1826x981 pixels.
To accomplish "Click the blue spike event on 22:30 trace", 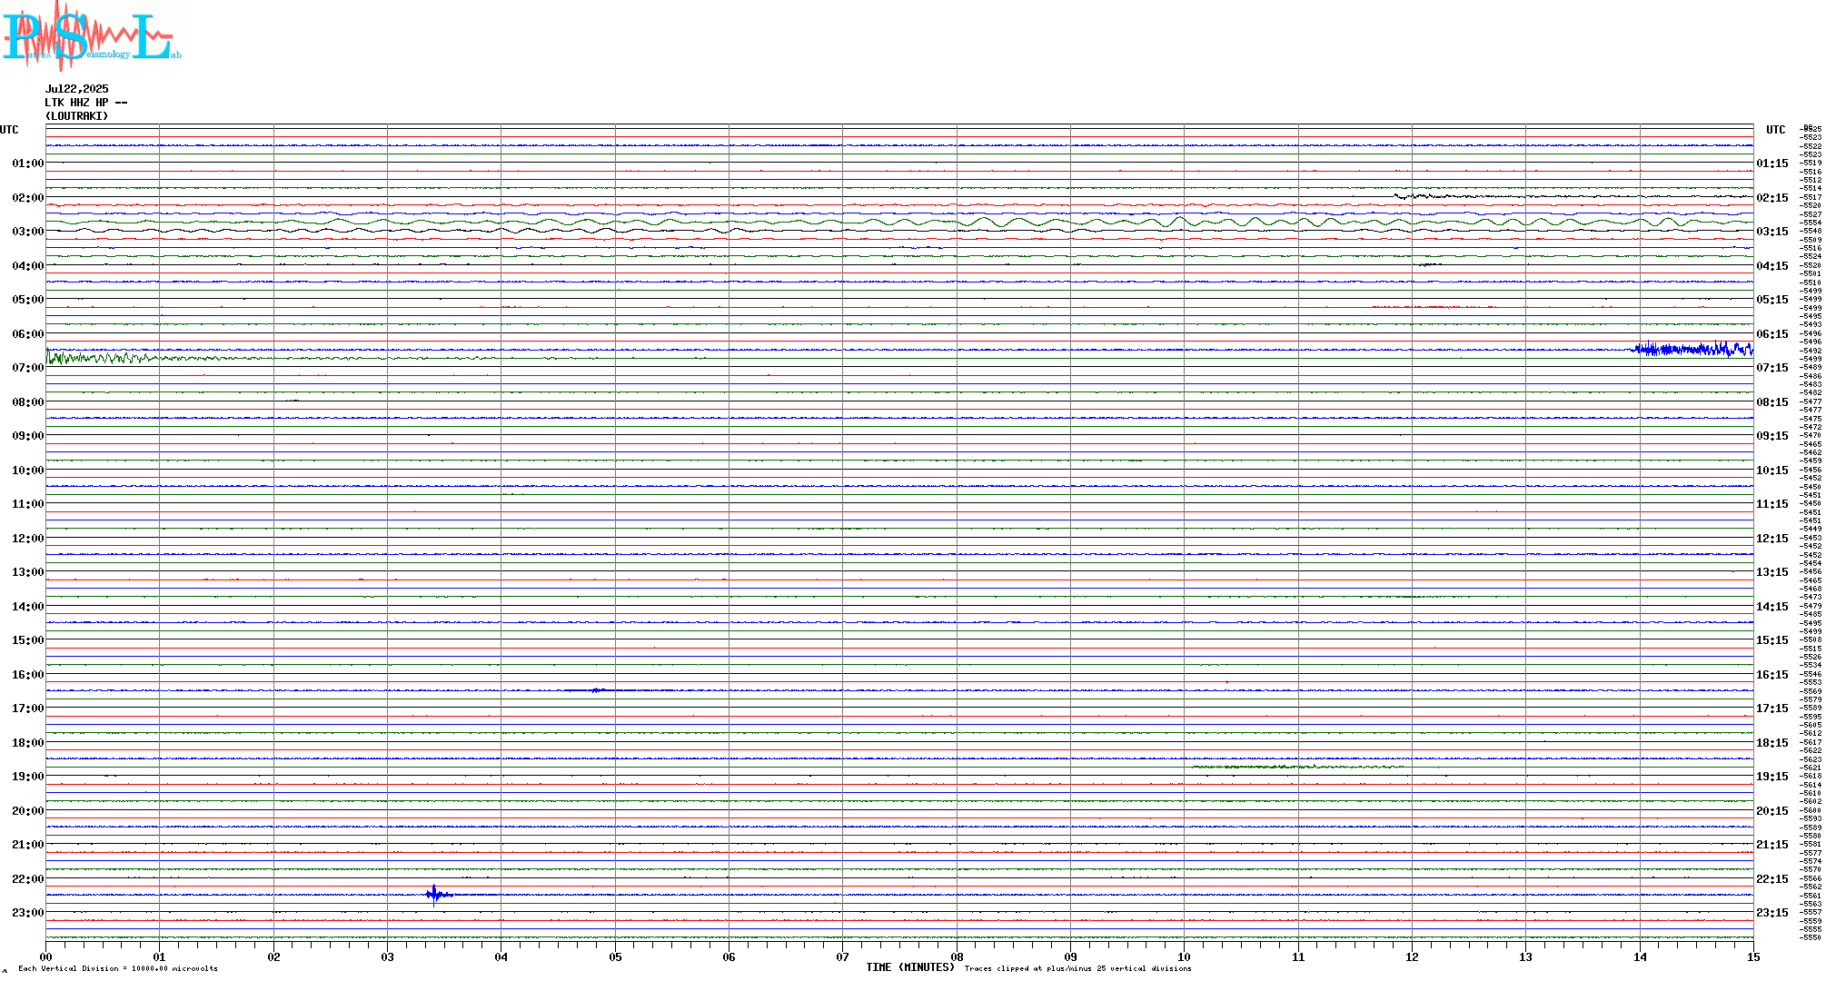I will tap(437, 895).
